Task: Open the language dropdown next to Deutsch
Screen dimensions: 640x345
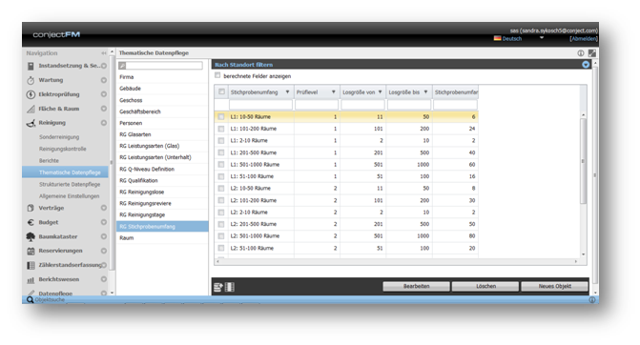Action: point(542,38)
